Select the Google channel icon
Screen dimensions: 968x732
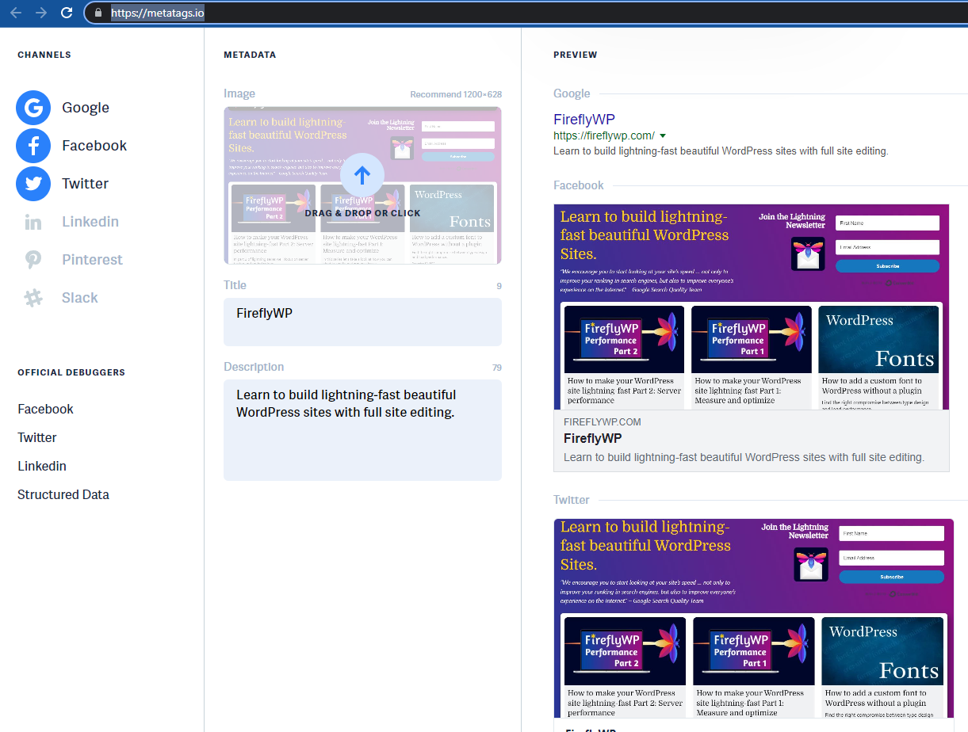click(x=33, y=107)
